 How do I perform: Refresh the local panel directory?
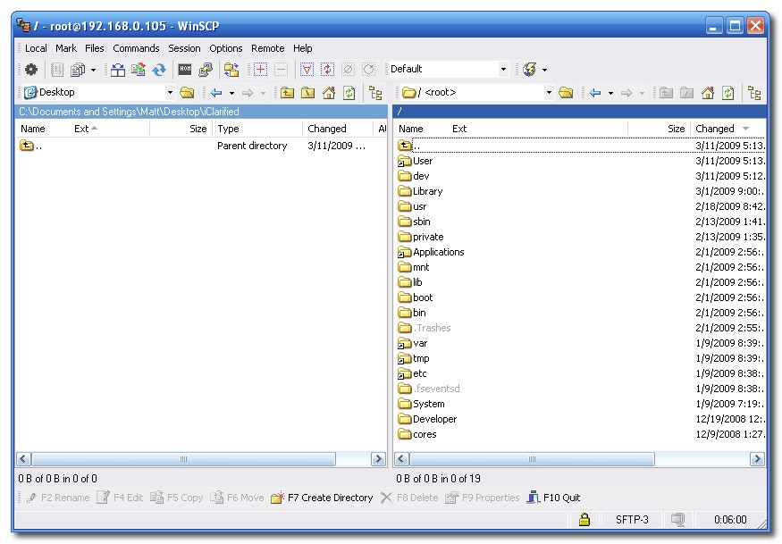click(x=349, y=93)
